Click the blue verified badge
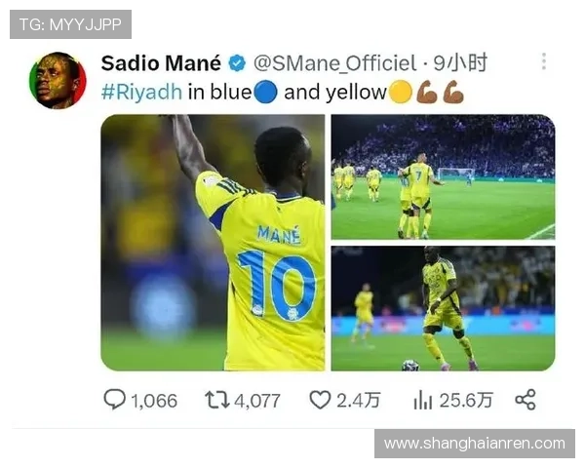The height and width of the screenshot is (468, 585). 237,62
